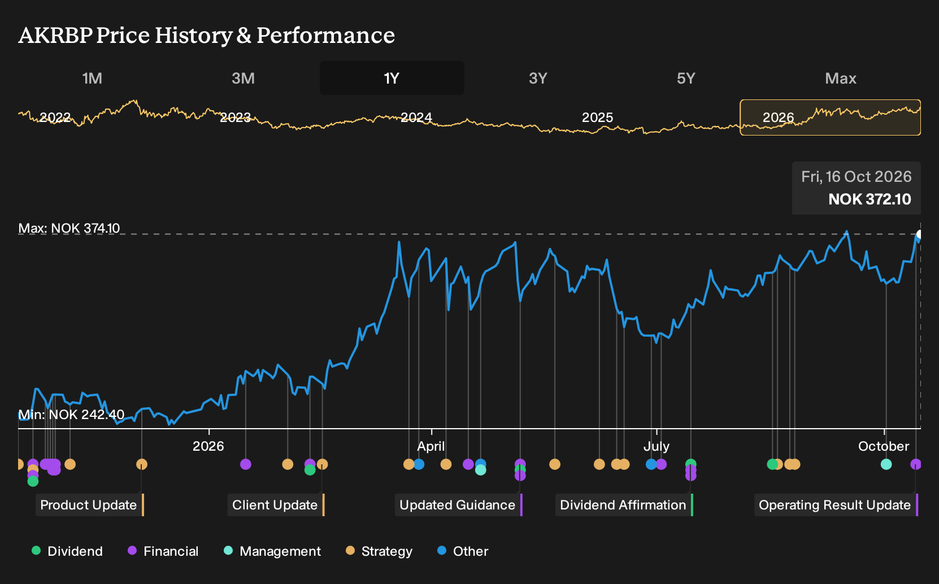This screenshot has width=939, height=584.
Task: Click the NOK 372.10 price tooltip
Action: tap(856, 188)
